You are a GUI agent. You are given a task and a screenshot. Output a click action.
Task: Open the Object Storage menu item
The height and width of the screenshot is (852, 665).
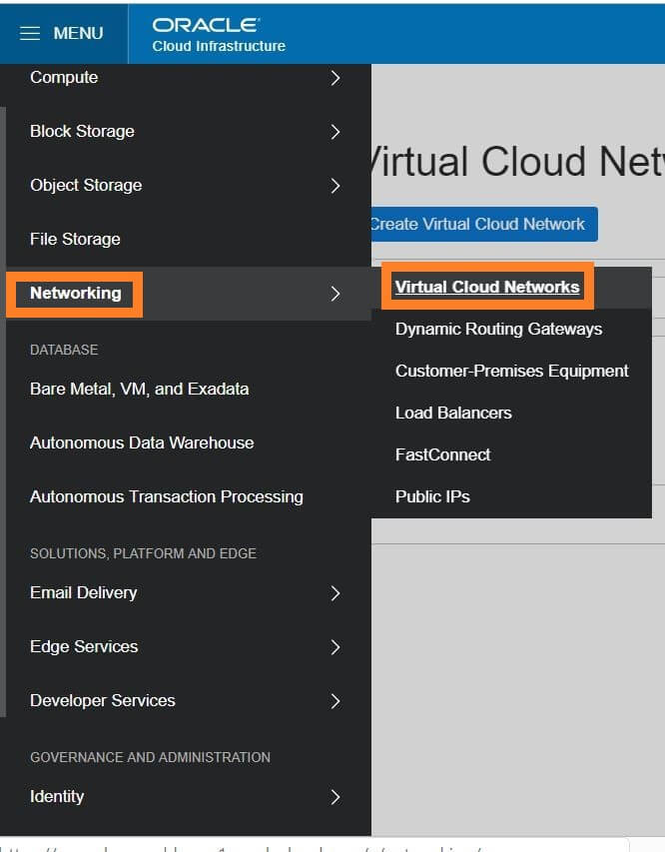86,186
